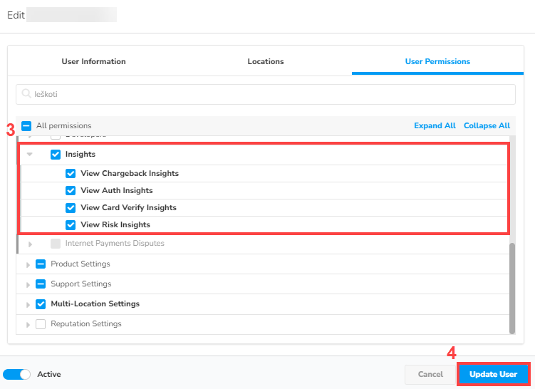535x389 pixels.
Task: Expand Internet Payments Disputes section
Action: (30, 244)
